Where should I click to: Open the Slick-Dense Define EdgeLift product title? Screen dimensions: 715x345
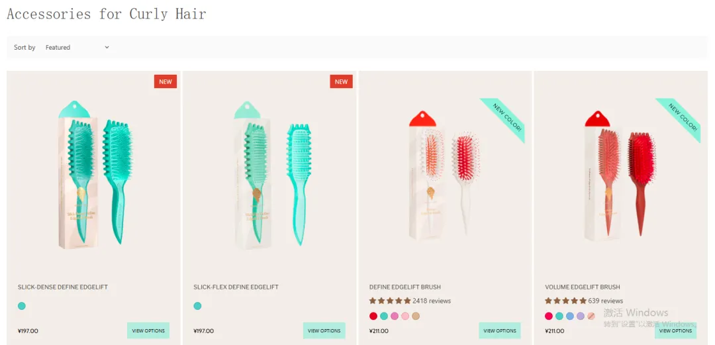pos(63,287)
